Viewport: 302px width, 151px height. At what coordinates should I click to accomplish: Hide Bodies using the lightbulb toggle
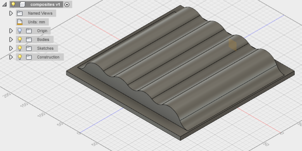tap(20, 39)
